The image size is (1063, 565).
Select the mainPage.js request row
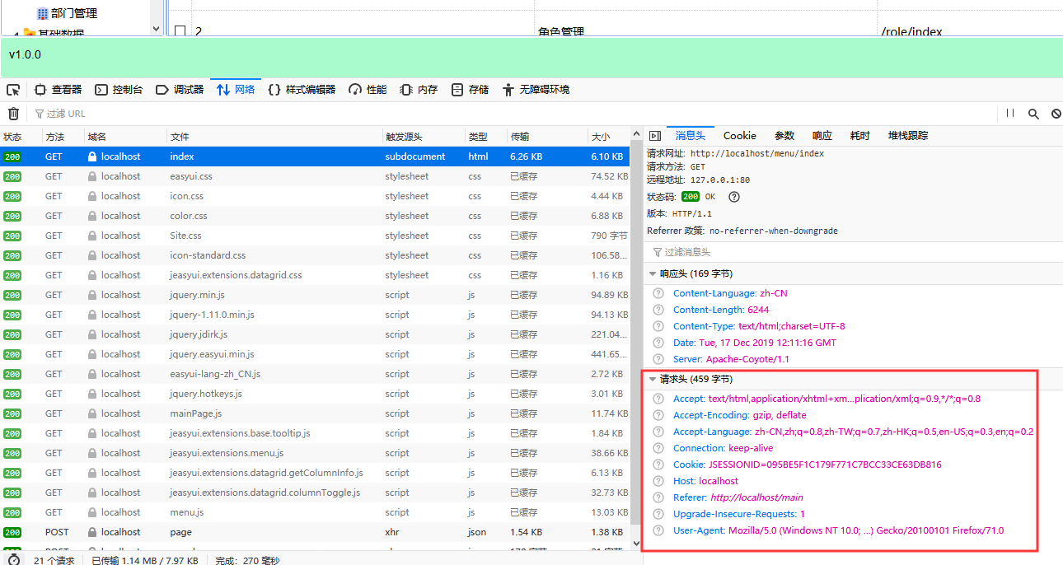click(x=315, y=413)
